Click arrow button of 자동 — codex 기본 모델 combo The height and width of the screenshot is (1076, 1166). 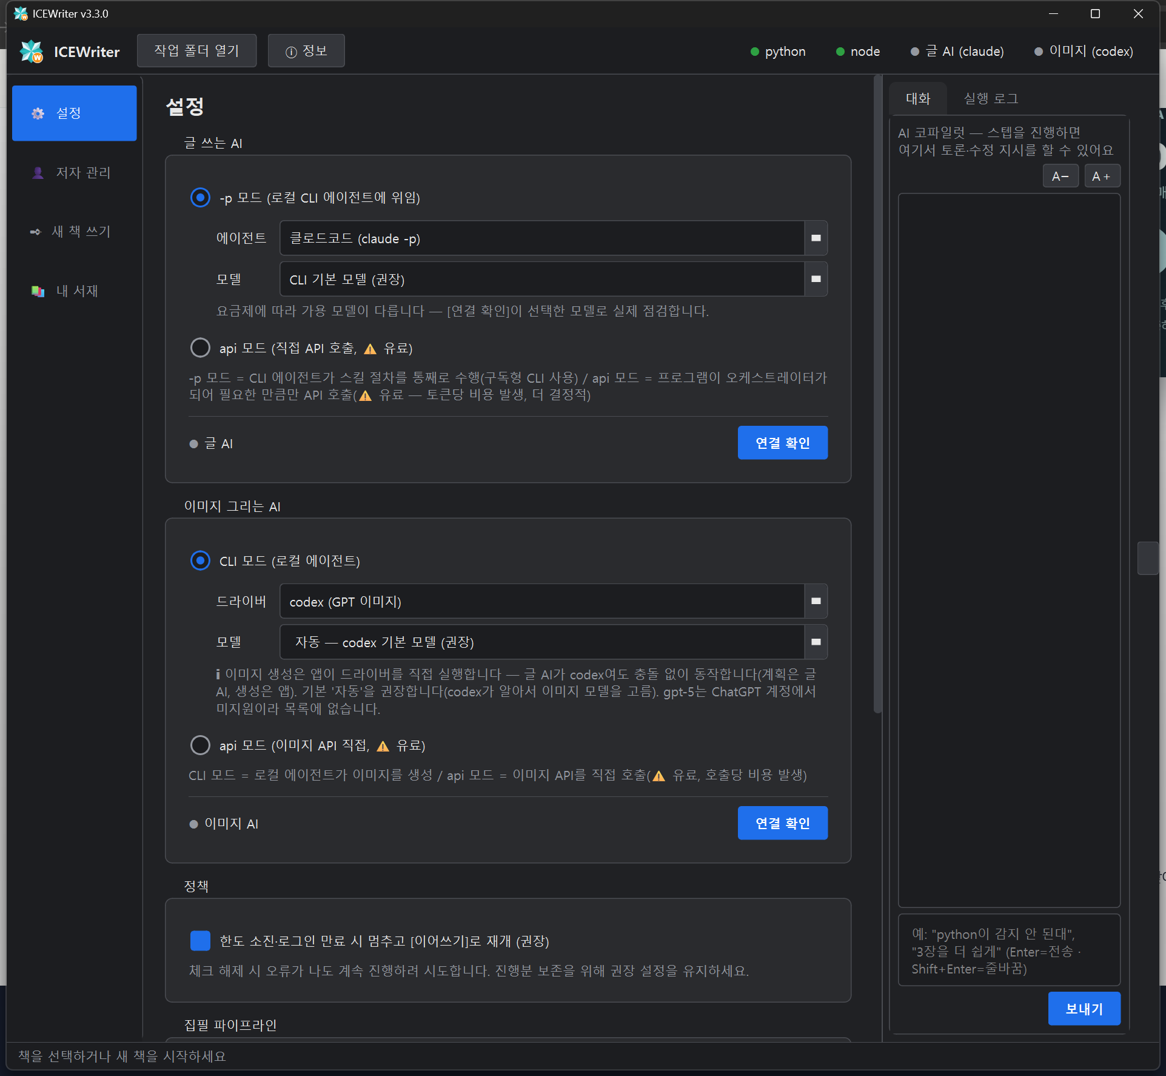pos(816,642)
